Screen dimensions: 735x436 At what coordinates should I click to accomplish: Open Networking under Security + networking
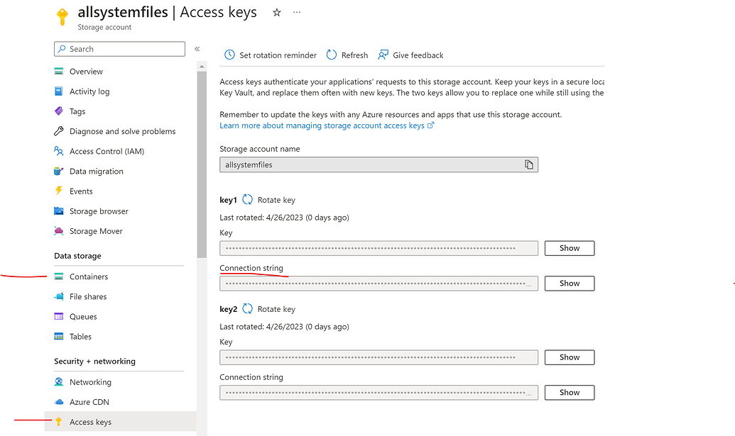coord(89,381)
